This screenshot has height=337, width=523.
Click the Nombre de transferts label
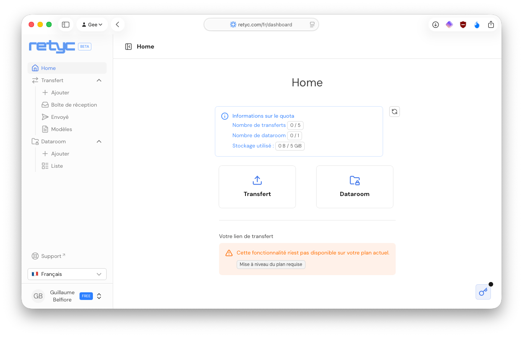[x=259, y=125]
